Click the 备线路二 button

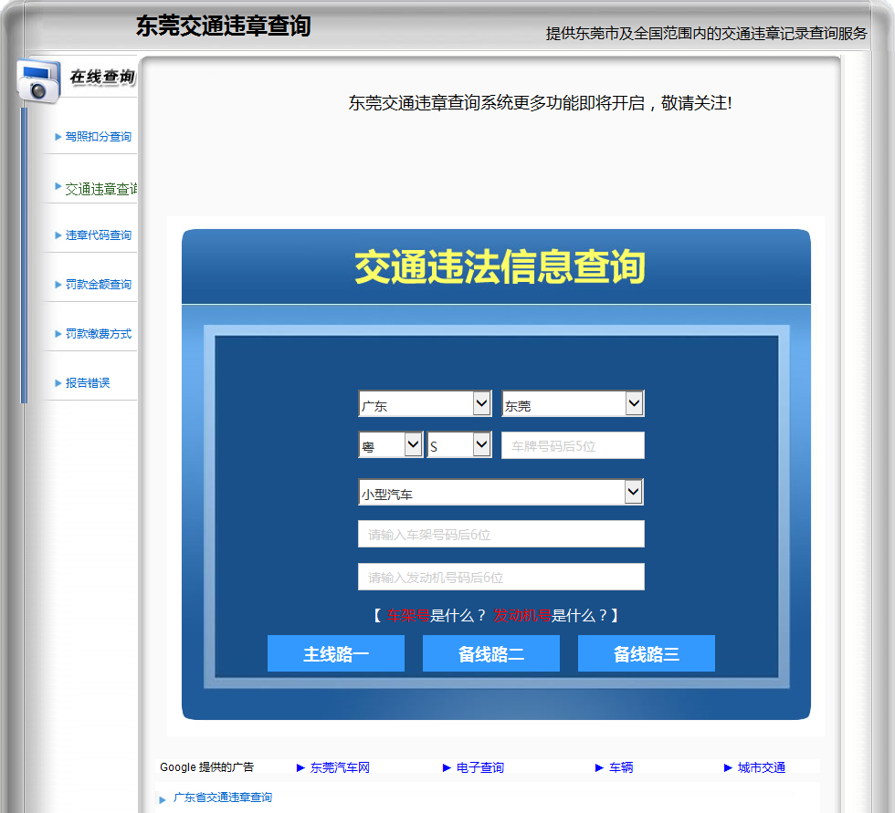pos(491,653)
